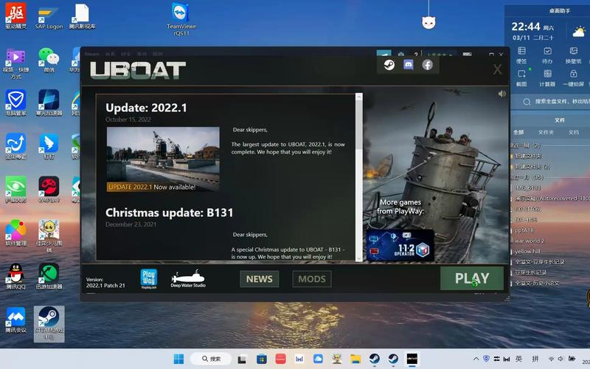Open the 112 Operator game promo
This screenshot has height=369, width=590.
(400, 245)
